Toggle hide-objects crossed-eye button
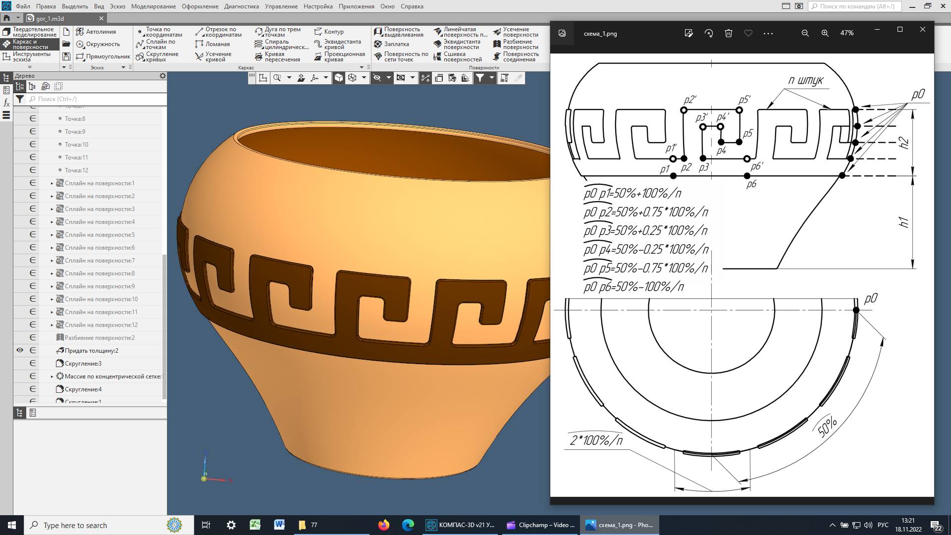 pyautogui.click(x=377, y=78)
